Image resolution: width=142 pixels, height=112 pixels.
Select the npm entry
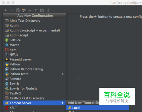coord(34,50)
